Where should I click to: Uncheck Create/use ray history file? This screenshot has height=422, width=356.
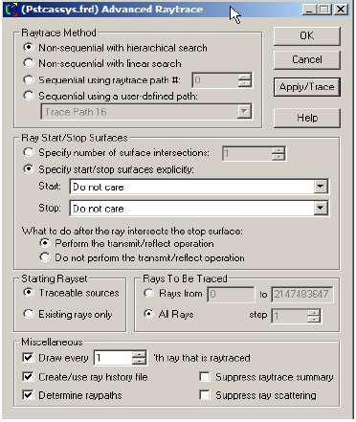pyautogui.click(x=28, y=377)
